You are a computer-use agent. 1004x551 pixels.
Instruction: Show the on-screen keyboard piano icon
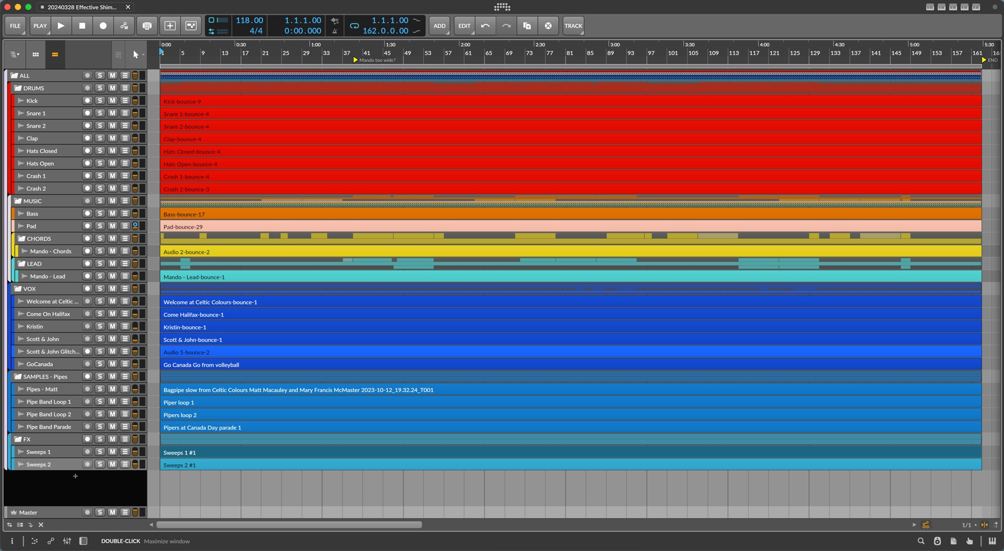[992, 542]
